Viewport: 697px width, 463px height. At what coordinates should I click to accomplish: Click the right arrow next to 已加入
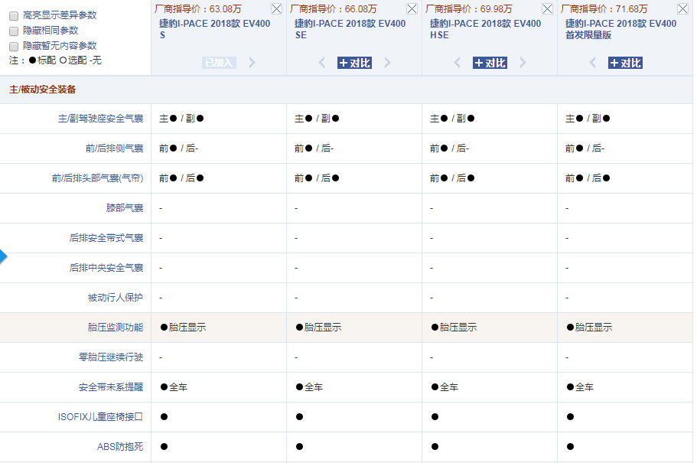[x=252, y=63]
